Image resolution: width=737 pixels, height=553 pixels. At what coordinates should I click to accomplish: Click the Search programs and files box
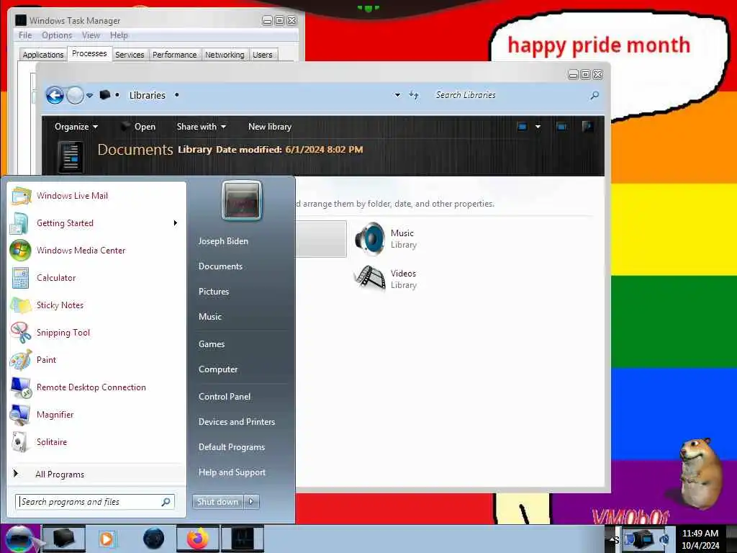[94, 502]
